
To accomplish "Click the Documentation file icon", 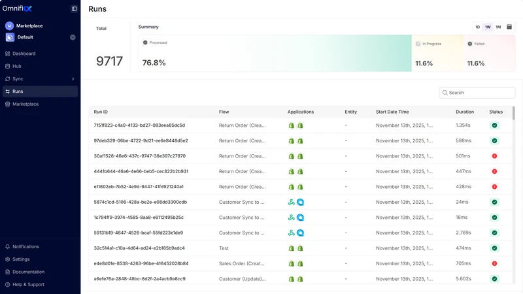I will pyautogui.click(x=7, y=272).
